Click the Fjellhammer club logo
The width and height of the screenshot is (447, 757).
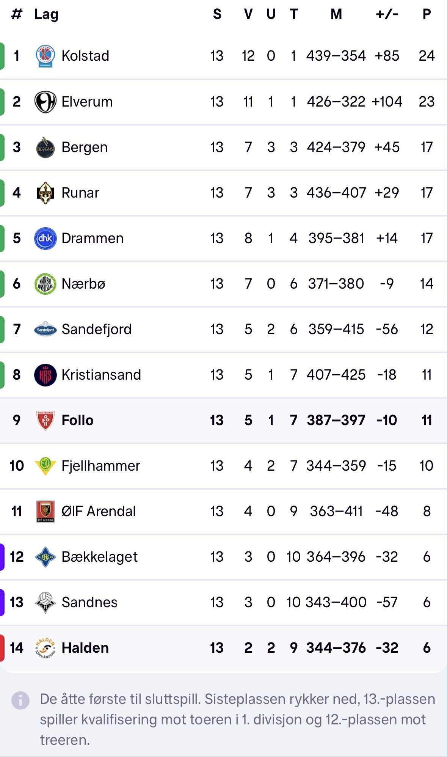(45, 466)
